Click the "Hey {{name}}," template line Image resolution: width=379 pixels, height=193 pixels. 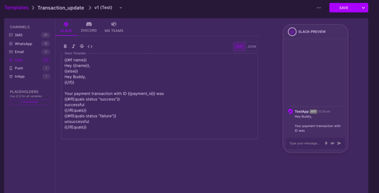pyautogui.click(x=78, y=65)
